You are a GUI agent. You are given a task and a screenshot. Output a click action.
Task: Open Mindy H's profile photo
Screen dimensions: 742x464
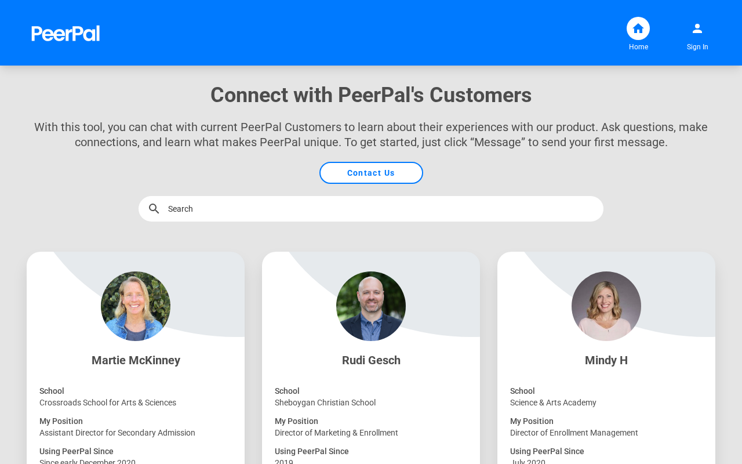tap(606, 306)
